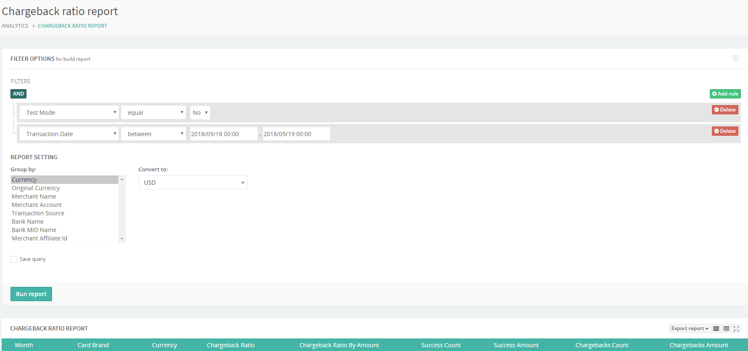
Task: Open the No value dropdown
Action: point(200,112)
